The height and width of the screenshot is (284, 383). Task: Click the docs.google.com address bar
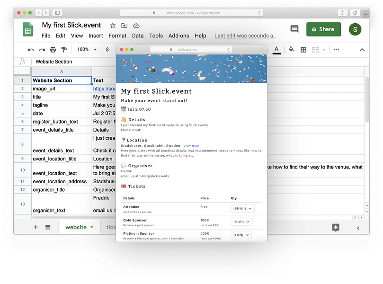191,13
